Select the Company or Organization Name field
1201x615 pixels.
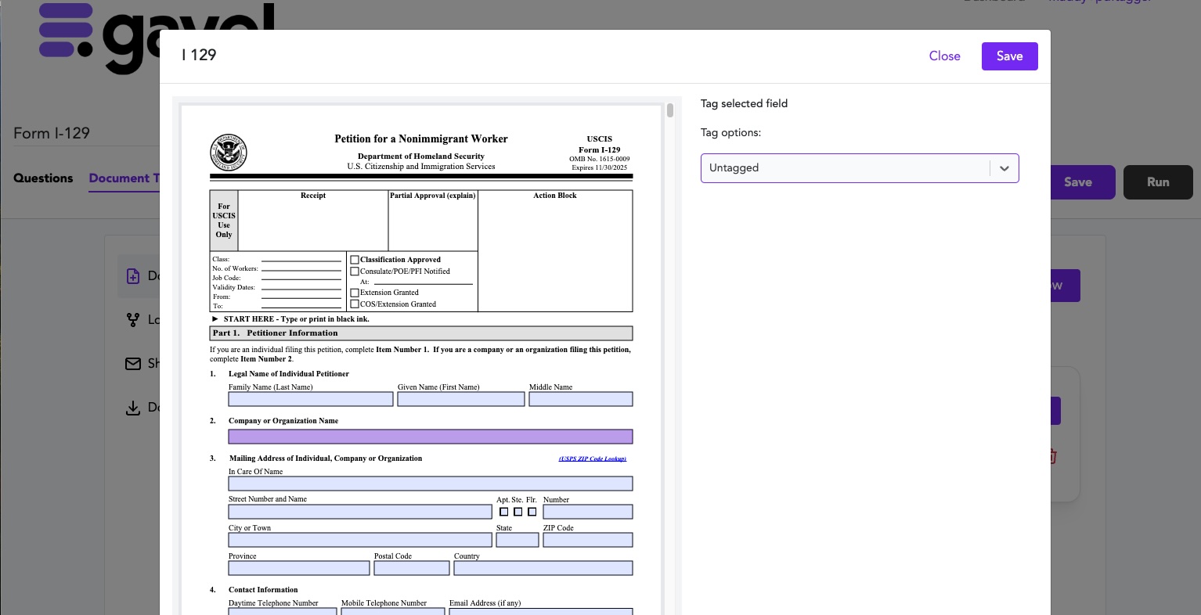pyautogui.click(x=430, y=437)
